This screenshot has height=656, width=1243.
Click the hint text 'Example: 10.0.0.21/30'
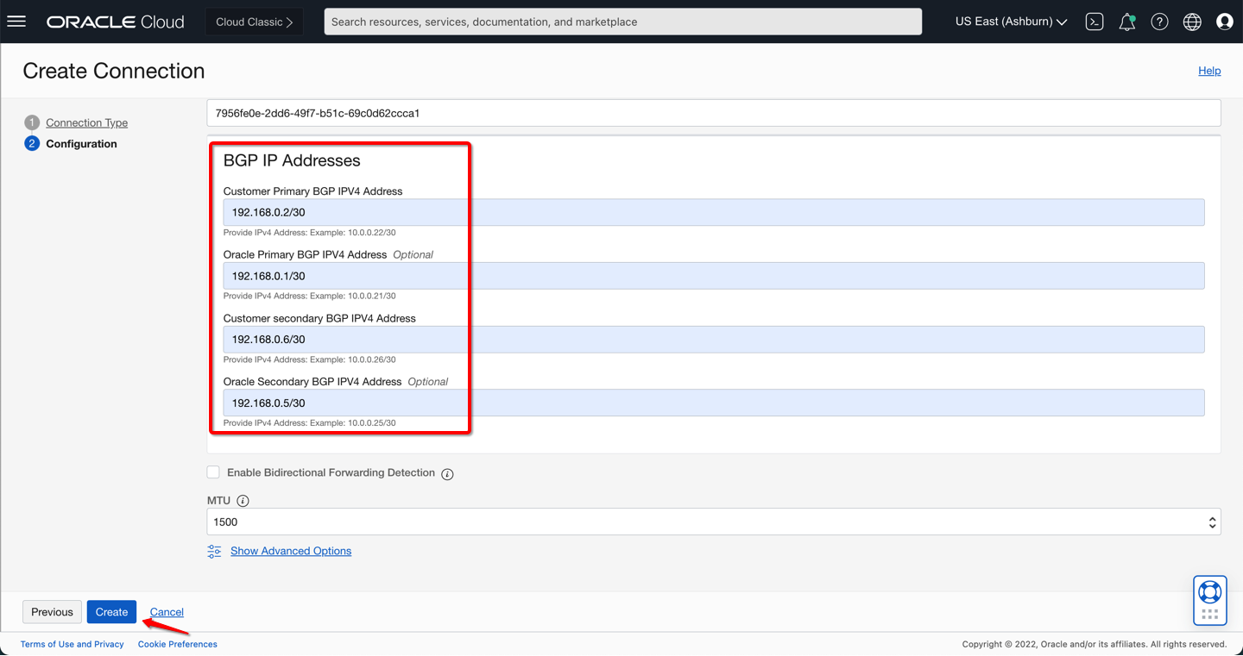pyautogui.click(x=353, y=297)
